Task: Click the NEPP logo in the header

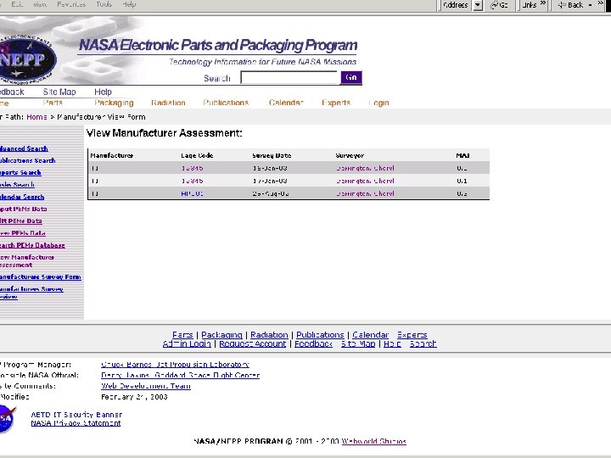Action: pos(26,59)
